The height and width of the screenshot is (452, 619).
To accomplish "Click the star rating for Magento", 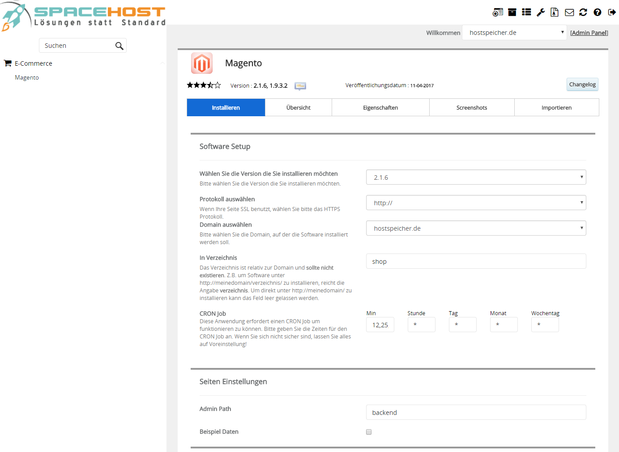I will [204, 85].
